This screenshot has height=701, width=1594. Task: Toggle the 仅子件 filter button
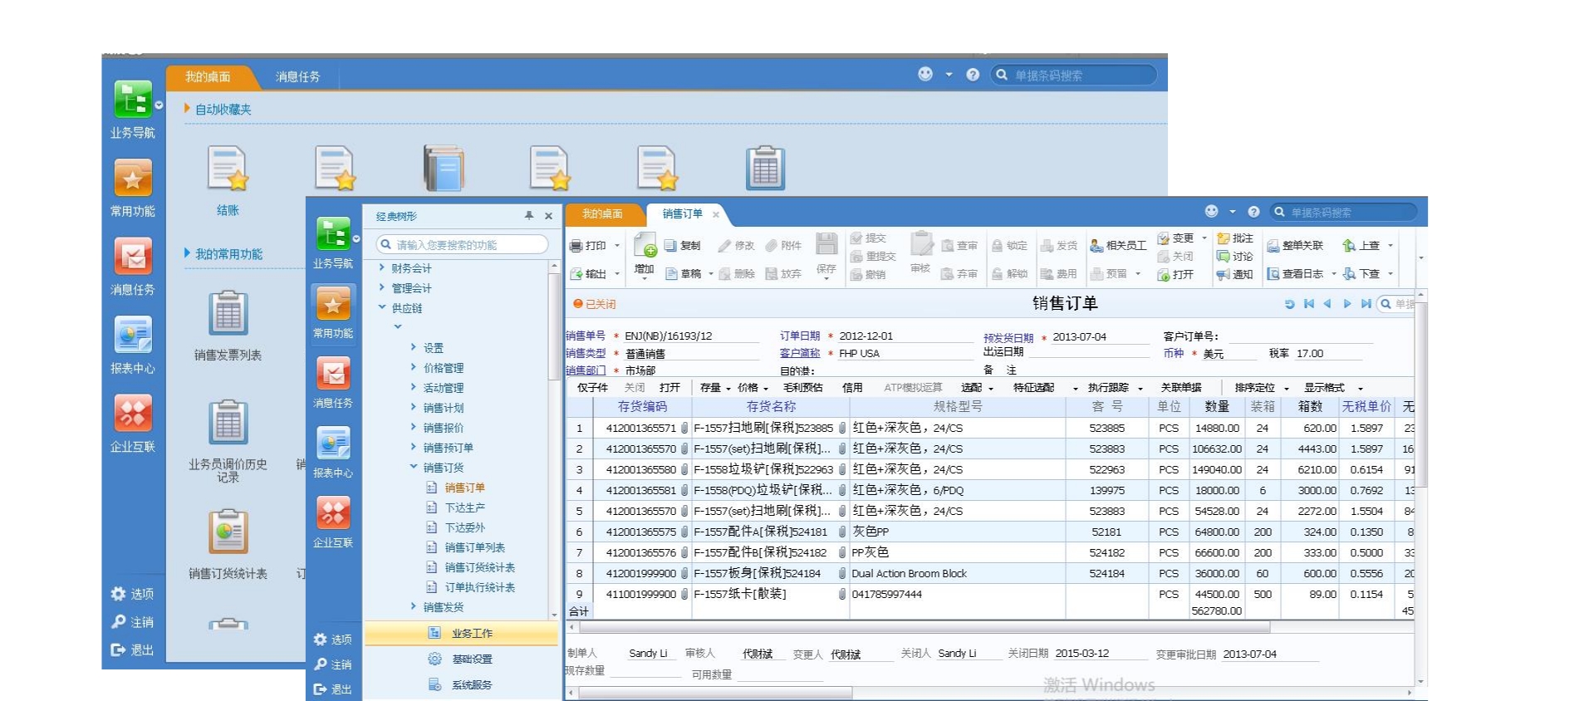pyautogui.click(x=592, y=388)
